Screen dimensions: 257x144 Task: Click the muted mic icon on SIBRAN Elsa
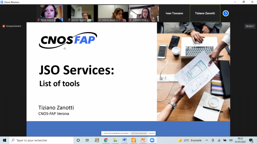tap(131, 20)
